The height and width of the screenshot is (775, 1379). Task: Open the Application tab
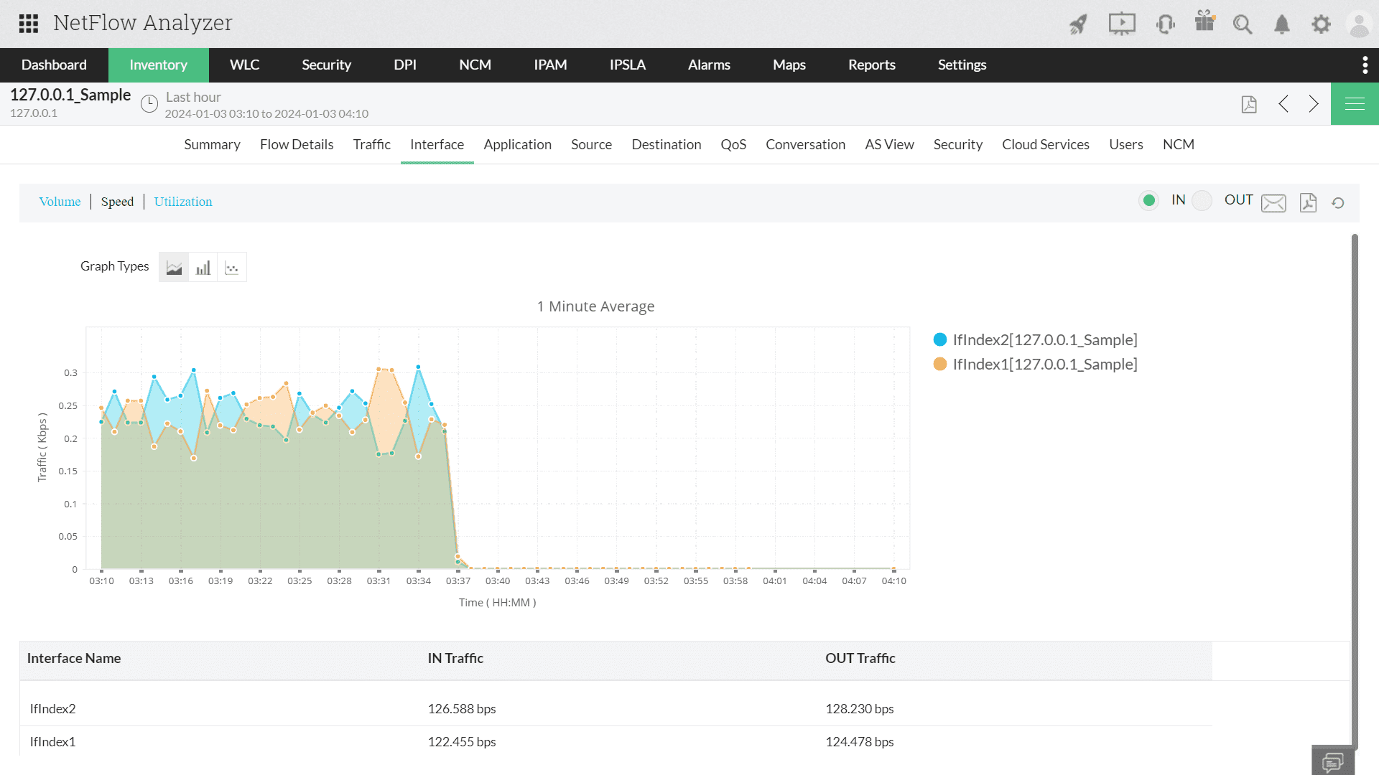[517, 144]
